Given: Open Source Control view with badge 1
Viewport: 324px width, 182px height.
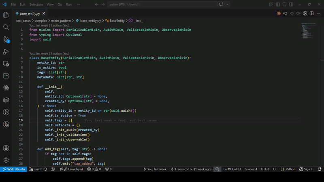Looking at the screenshot, I should pos(6,39).
